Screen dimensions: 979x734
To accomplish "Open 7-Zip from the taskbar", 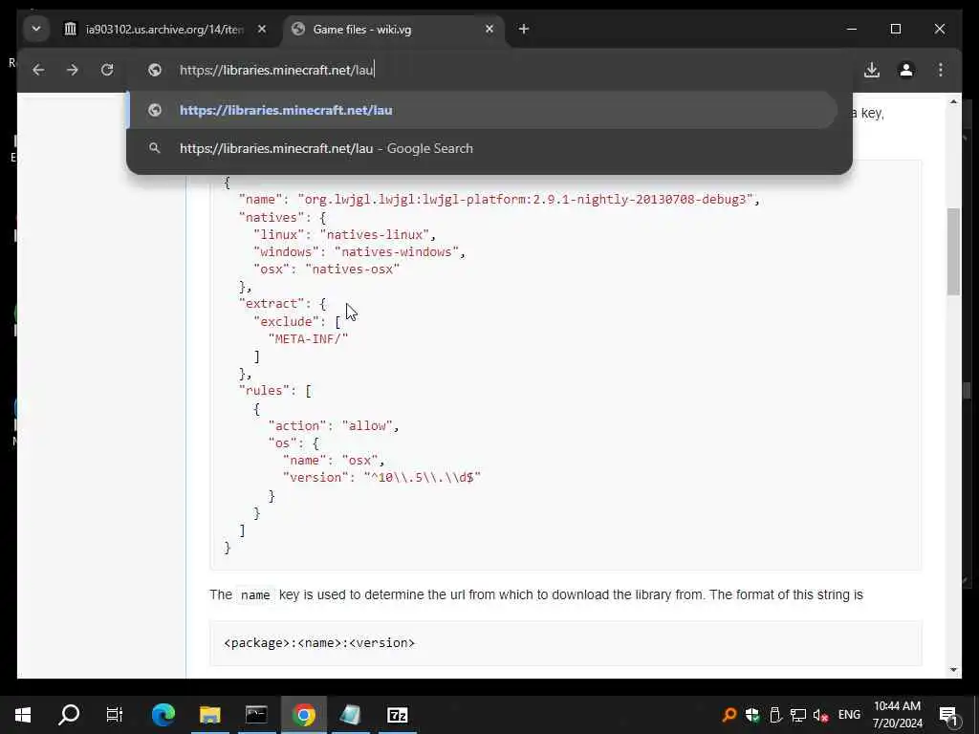I will pyautogui.click(x=397, y=715).
